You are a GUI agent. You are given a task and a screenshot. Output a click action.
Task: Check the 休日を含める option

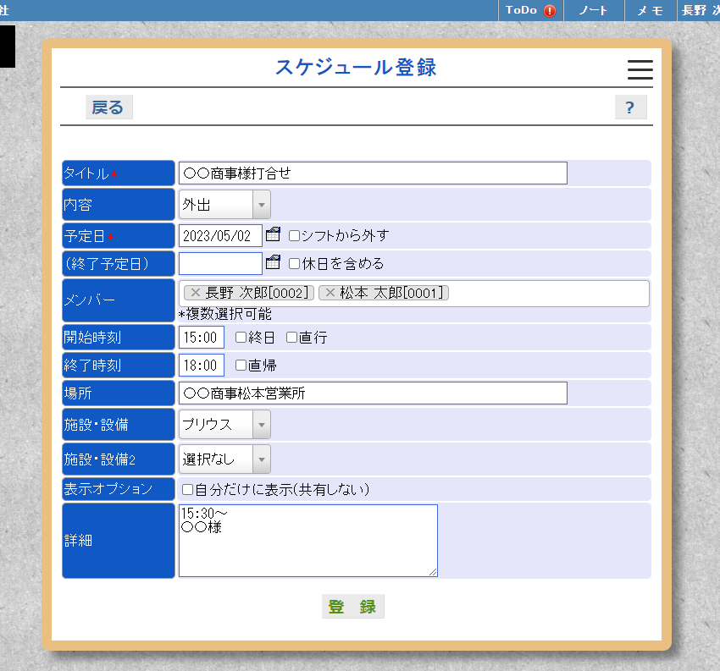(x=294, y=263)
